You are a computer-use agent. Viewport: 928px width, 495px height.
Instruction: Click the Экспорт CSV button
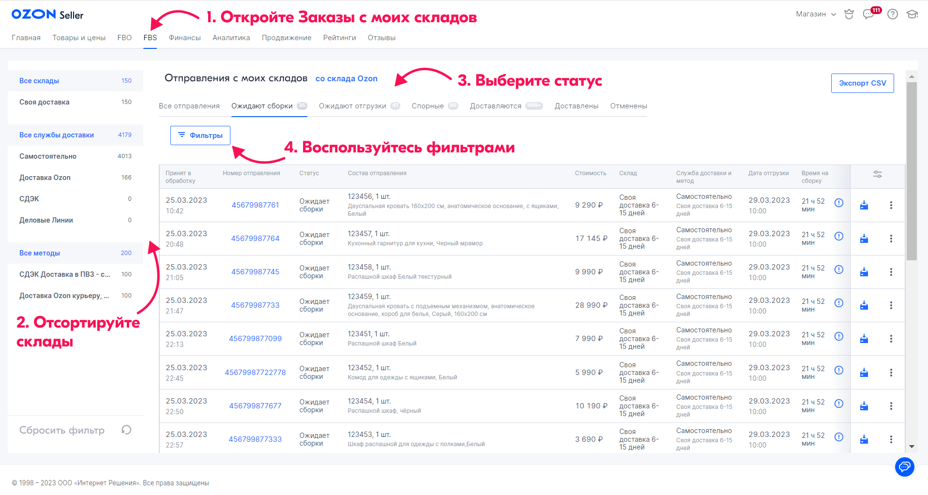click(862, 83)
